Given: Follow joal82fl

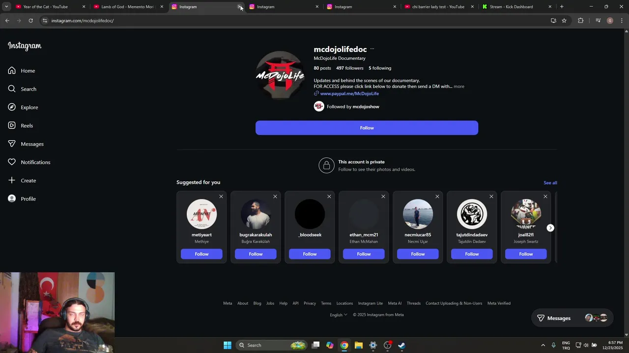Looking at the screenshot, I should pyautogui.click(x=526, y=254).
